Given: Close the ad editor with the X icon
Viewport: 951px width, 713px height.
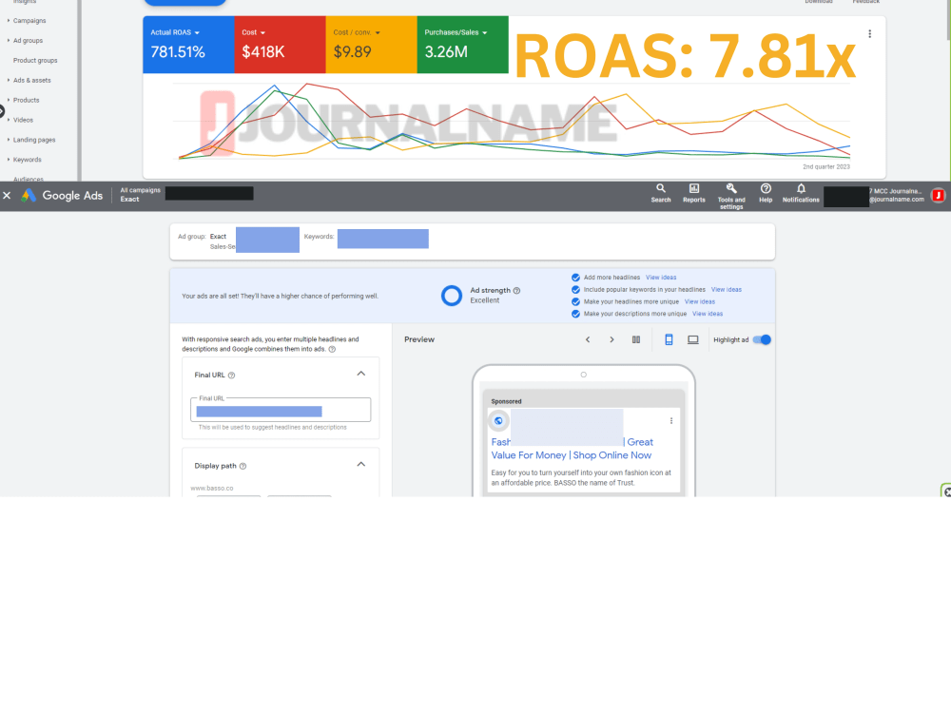Looking at the screenshot, I should [7, 195].
